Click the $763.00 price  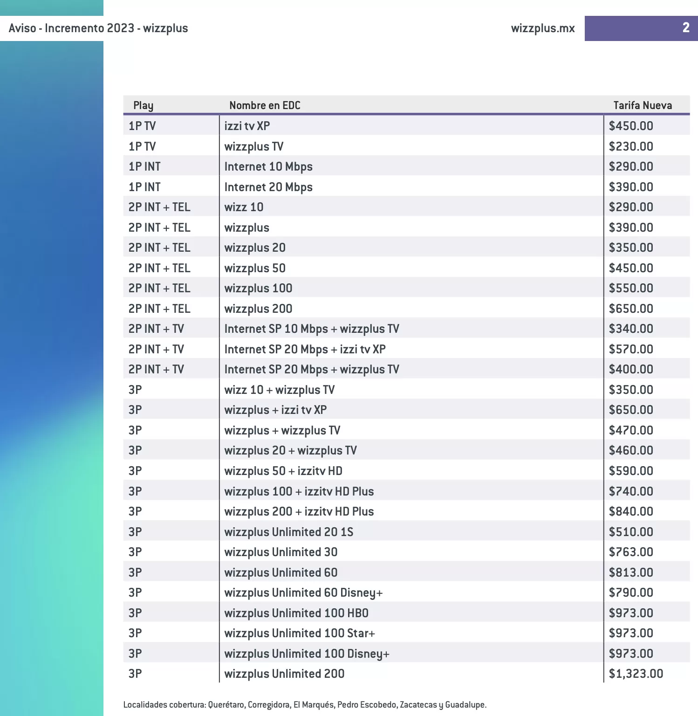click(631, 552)
